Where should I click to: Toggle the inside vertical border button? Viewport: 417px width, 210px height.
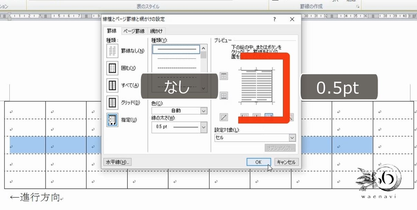(256, 115)
